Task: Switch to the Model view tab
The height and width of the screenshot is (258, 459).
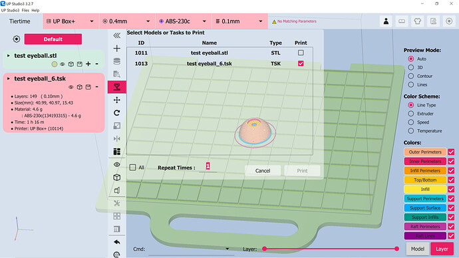Action: click(418, 249)
